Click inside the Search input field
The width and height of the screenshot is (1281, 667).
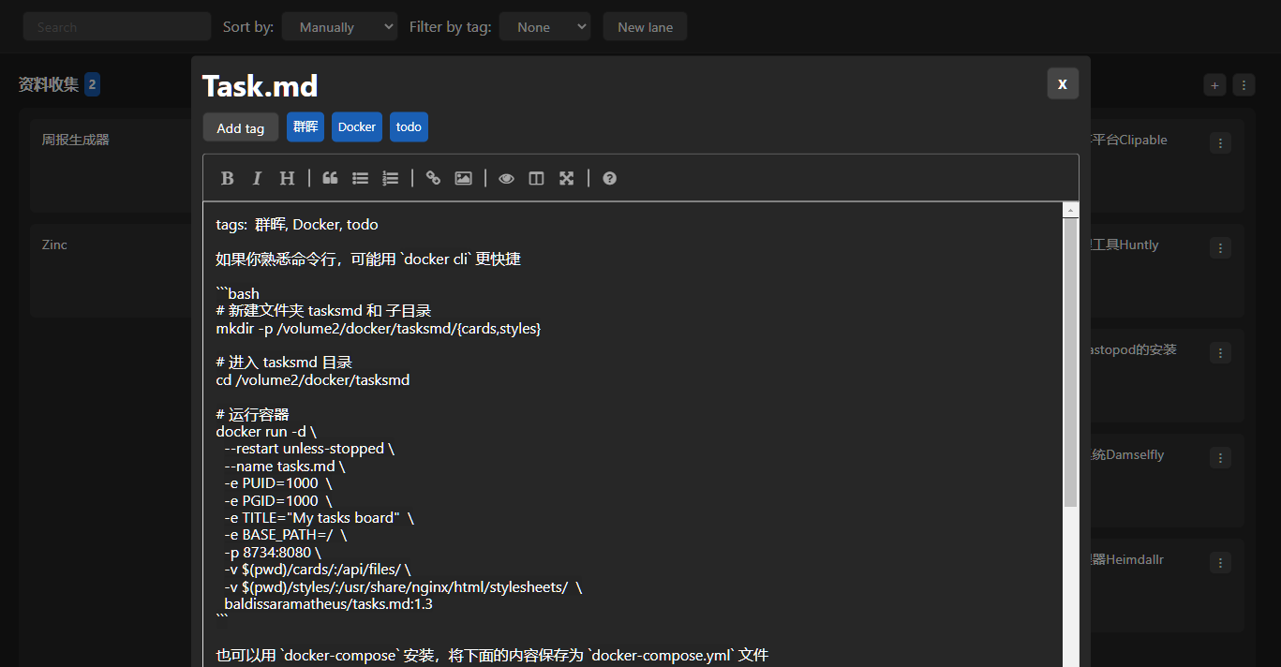[x=116, y=26]
